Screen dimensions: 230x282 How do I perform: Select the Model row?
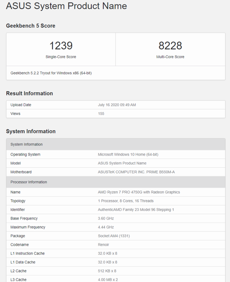[16, 163]
